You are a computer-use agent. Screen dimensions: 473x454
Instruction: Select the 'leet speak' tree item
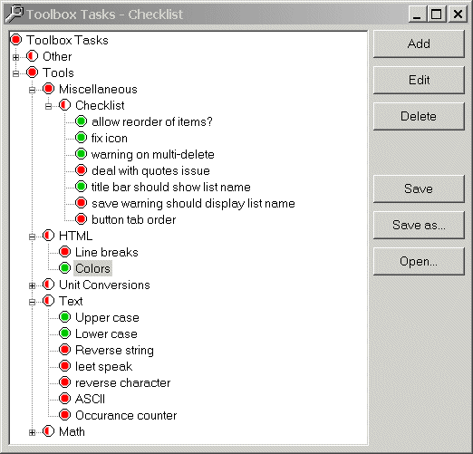pos(103,366)
